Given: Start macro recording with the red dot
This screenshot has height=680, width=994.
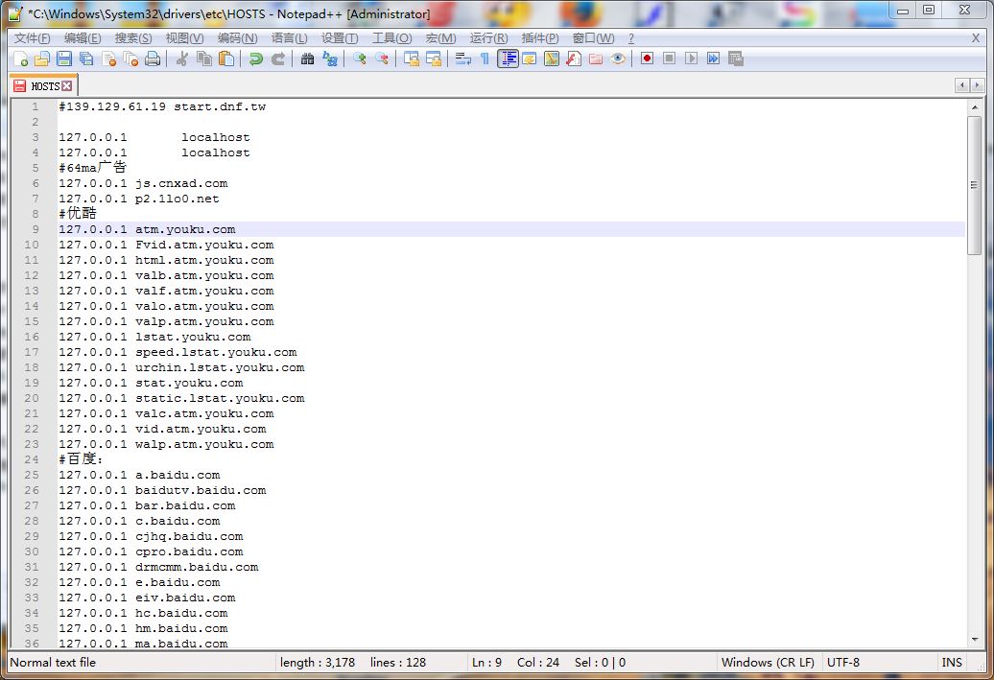Looking at the screenshot, I should point(647,59).
